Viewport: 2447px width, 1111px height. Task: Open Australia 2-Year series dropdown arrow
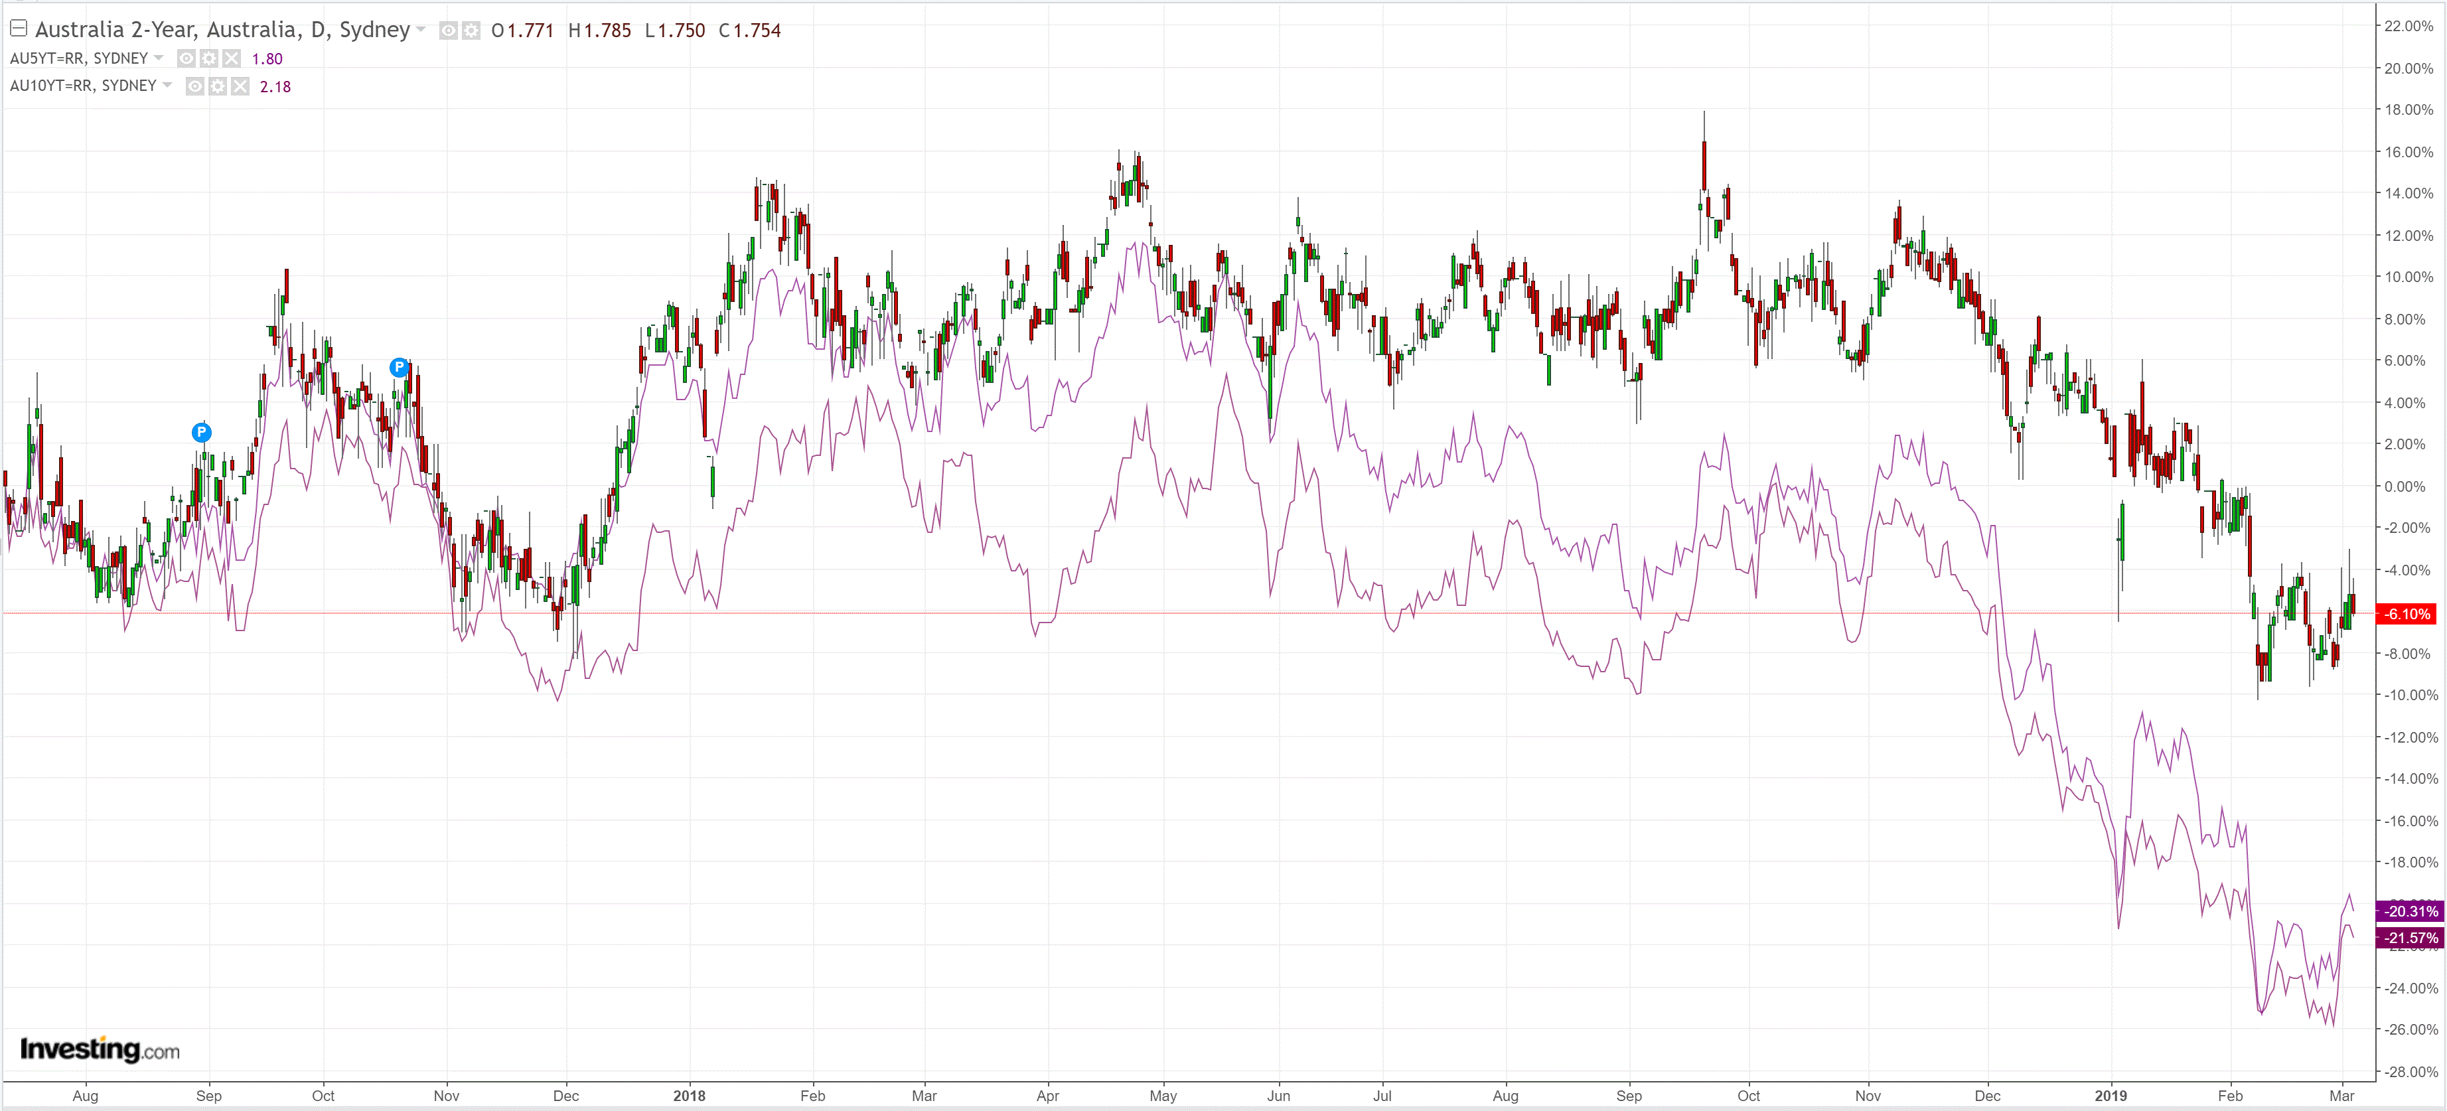tap(421, 29)
